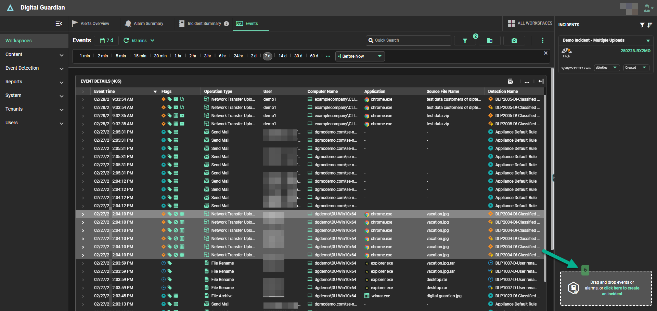Select the 6 hr time range

(222, 56)
